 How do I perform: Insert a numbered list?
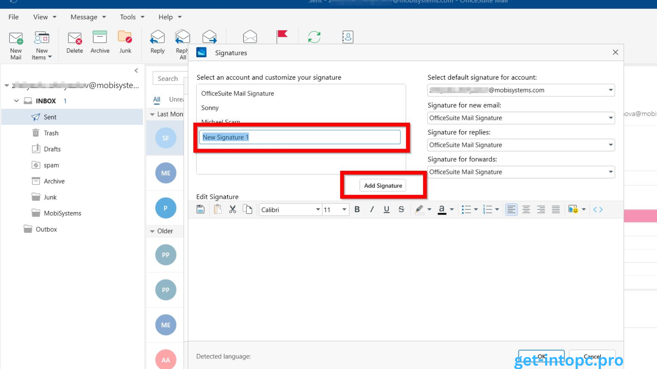pos(487,209)
